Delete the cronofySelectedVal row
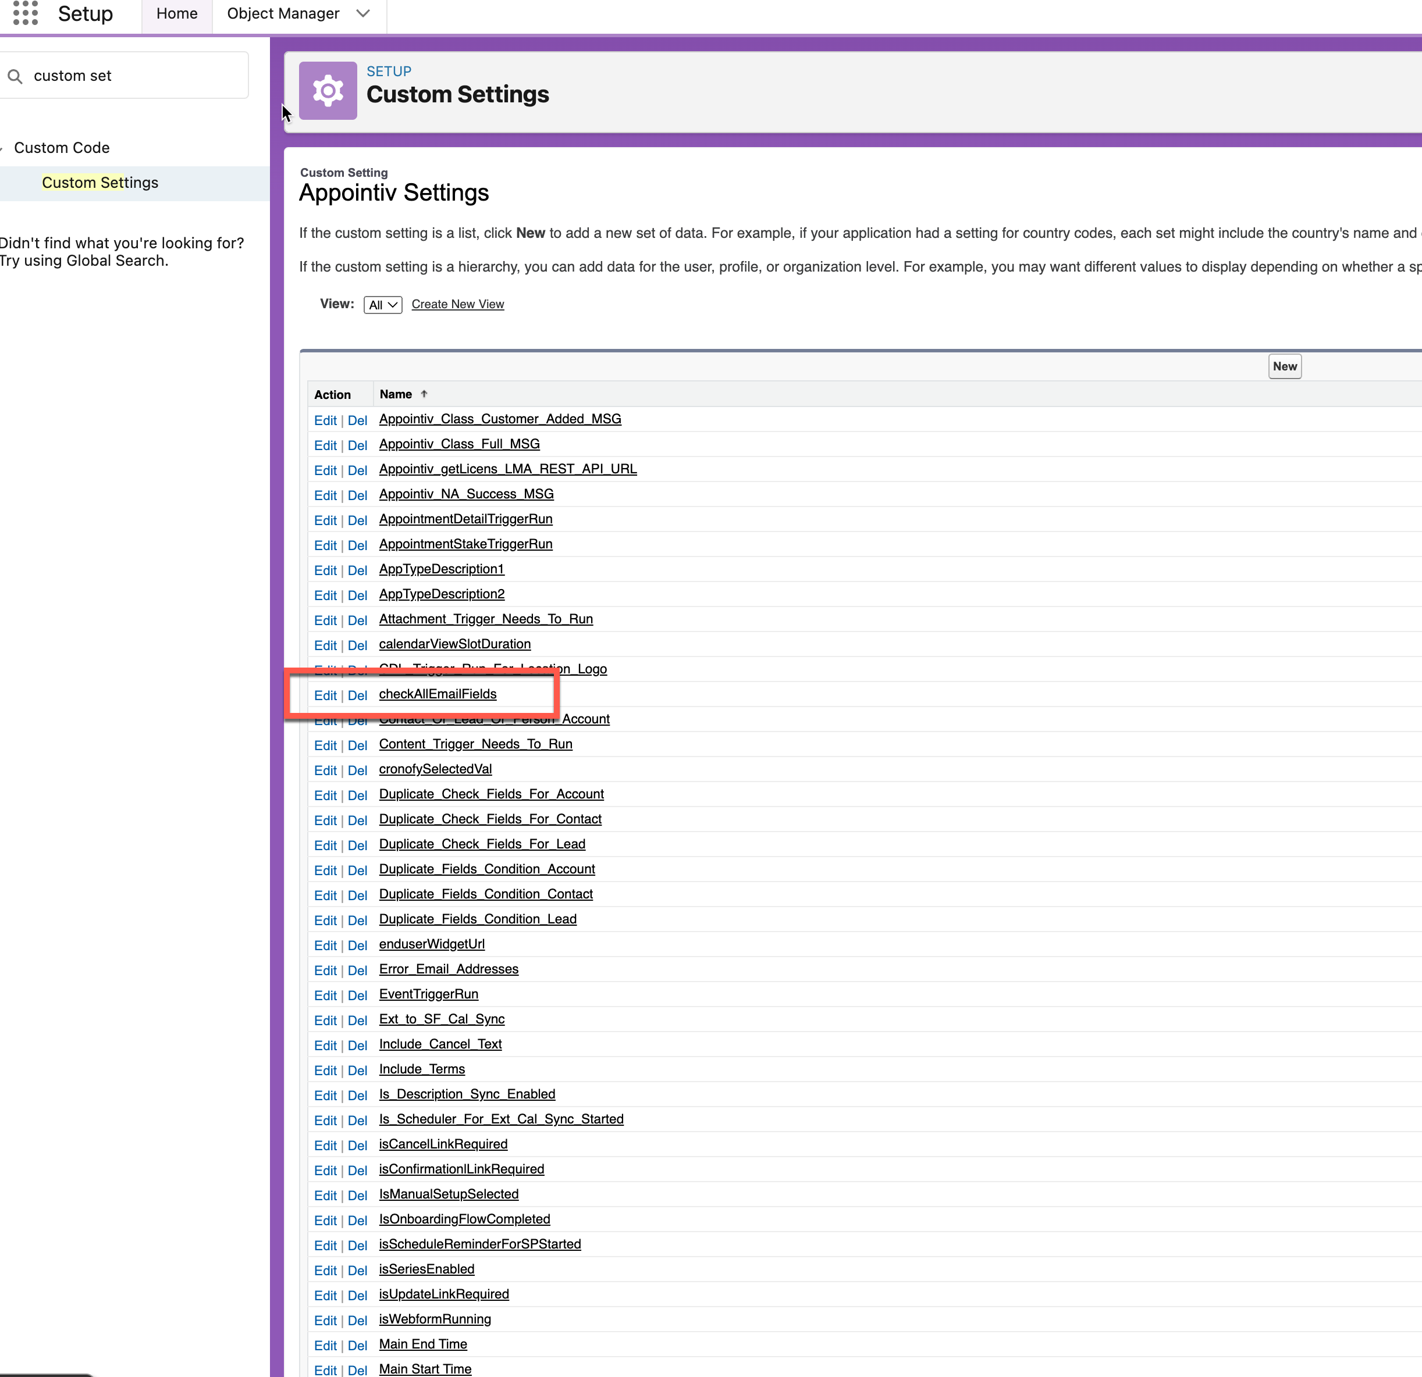This screenshot has width=1422, height=1377. pos(358,770)
